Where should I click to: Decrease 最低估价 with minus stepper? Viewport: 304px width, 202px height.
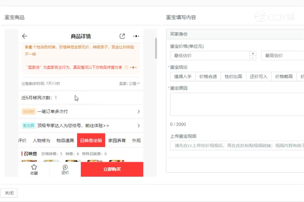tap(253, 58)
